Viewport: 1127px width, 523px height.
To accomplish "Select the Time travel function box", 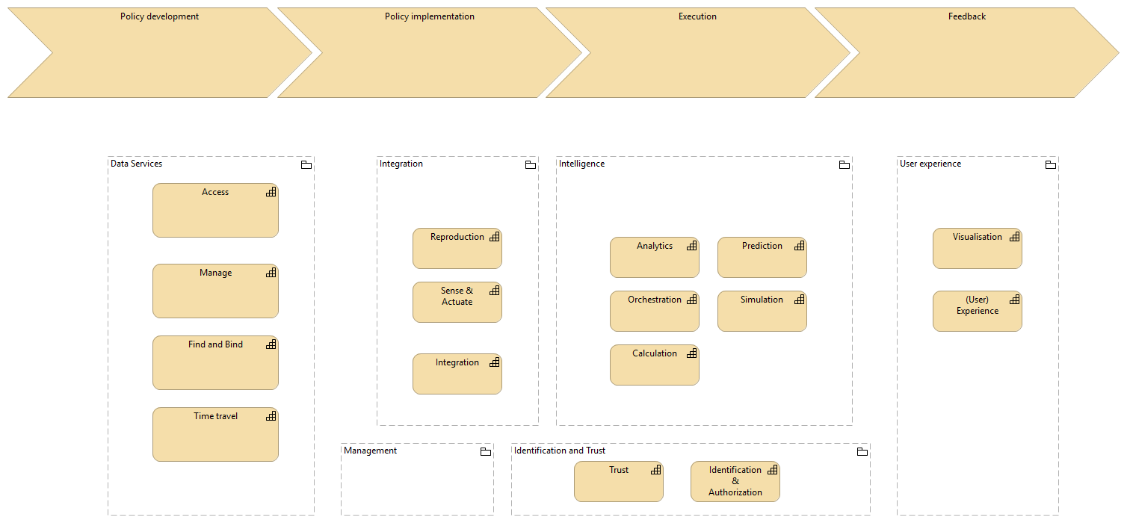I will pyautogui.click(x=215, y=434).
